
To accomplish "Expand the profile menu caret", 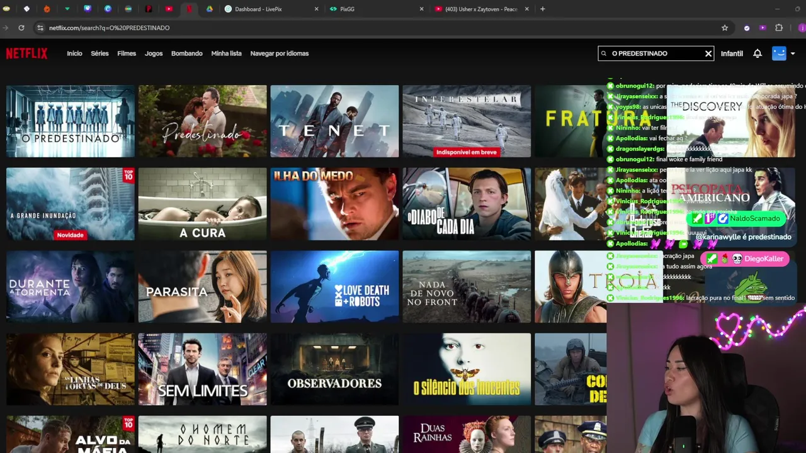I will click(x=793, y=53).
